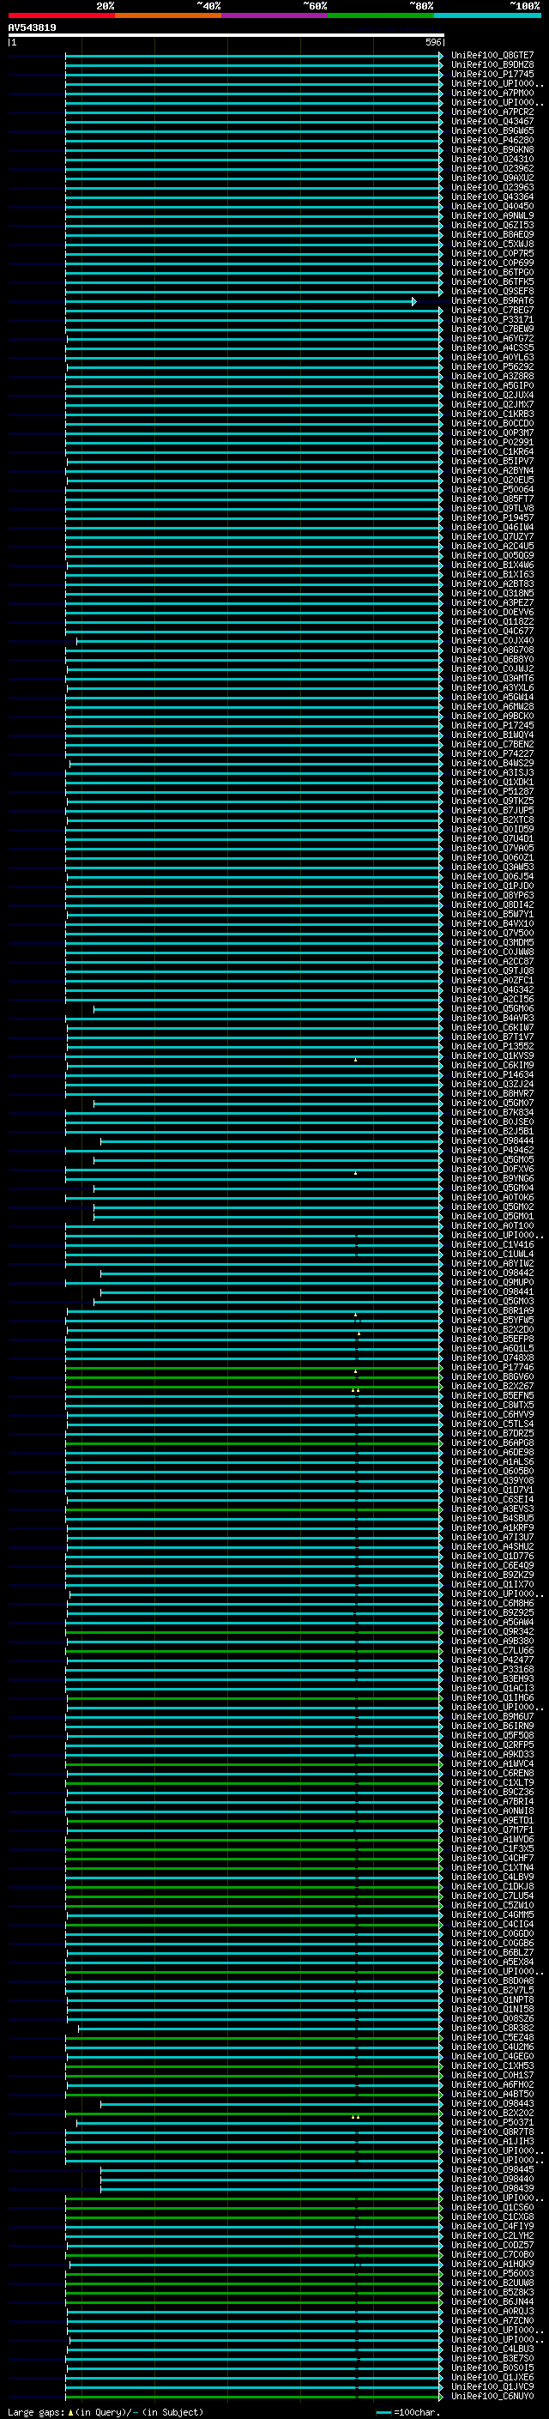Click UniRef100_O98444 label
549x2419 pixels.
click(x=492, y=1141)
